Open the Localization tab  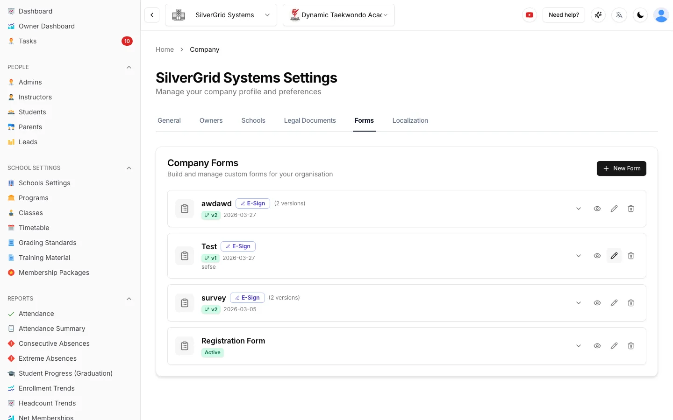410,120
